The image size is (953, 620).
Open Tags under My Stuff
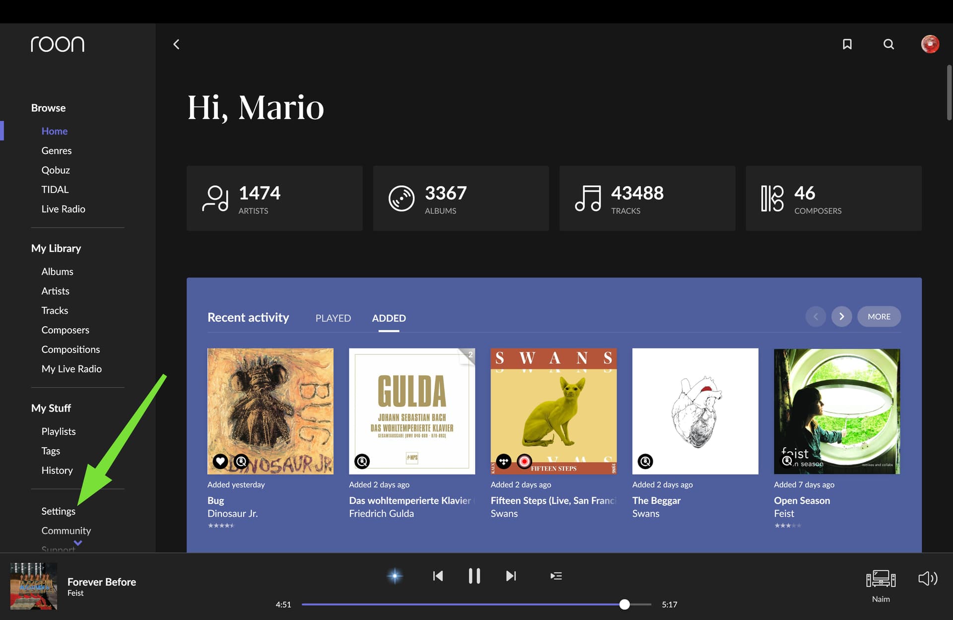click(51, 451)
